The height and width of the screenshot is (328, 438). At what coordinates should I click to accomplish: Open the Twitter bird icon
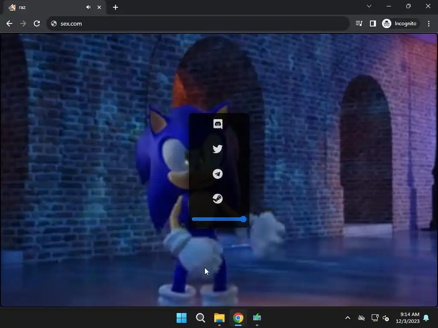(218, 149)
